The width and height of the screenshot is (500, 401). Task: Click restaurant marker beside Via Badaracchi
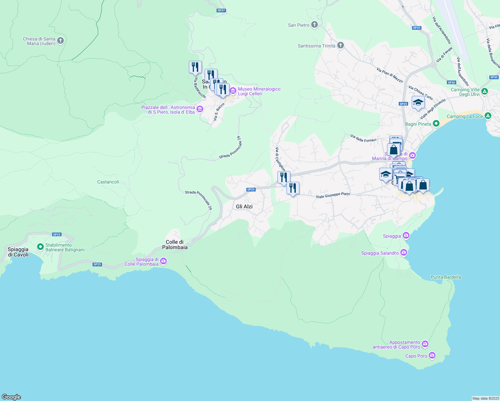point(195,68)
